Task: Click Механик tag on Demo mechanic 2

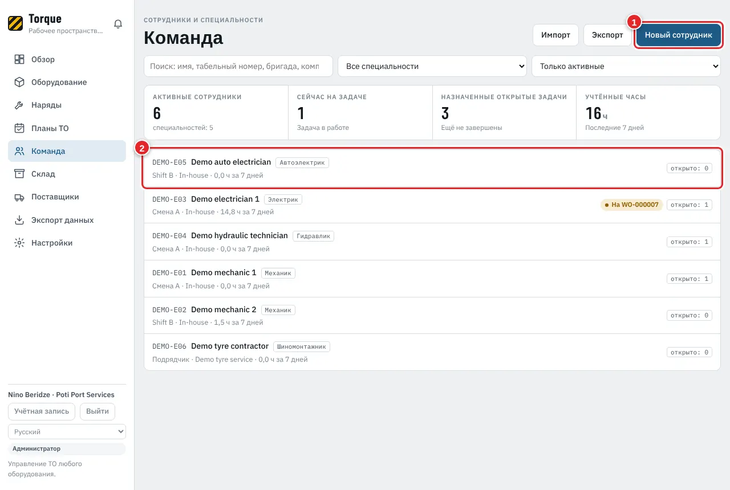Action: (x=278, y=310)
